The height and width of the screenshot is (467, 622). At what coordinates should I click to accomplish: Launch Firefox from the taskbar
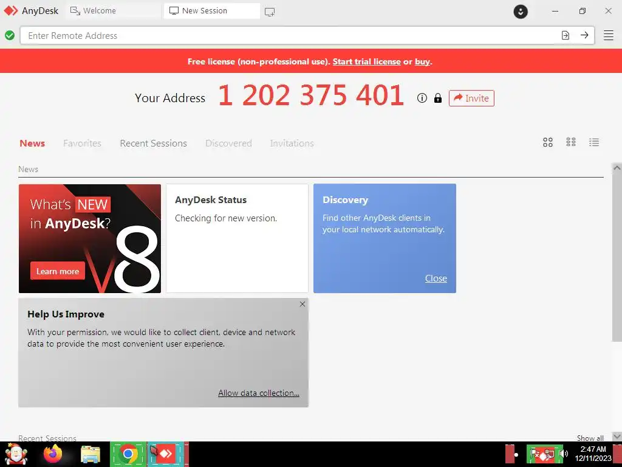(x=53, y=454)
